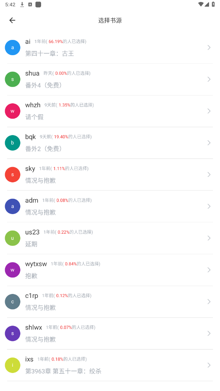Go back using the arrow icon
The width and height of the screenshot is (220, 391).
point(12,20)
